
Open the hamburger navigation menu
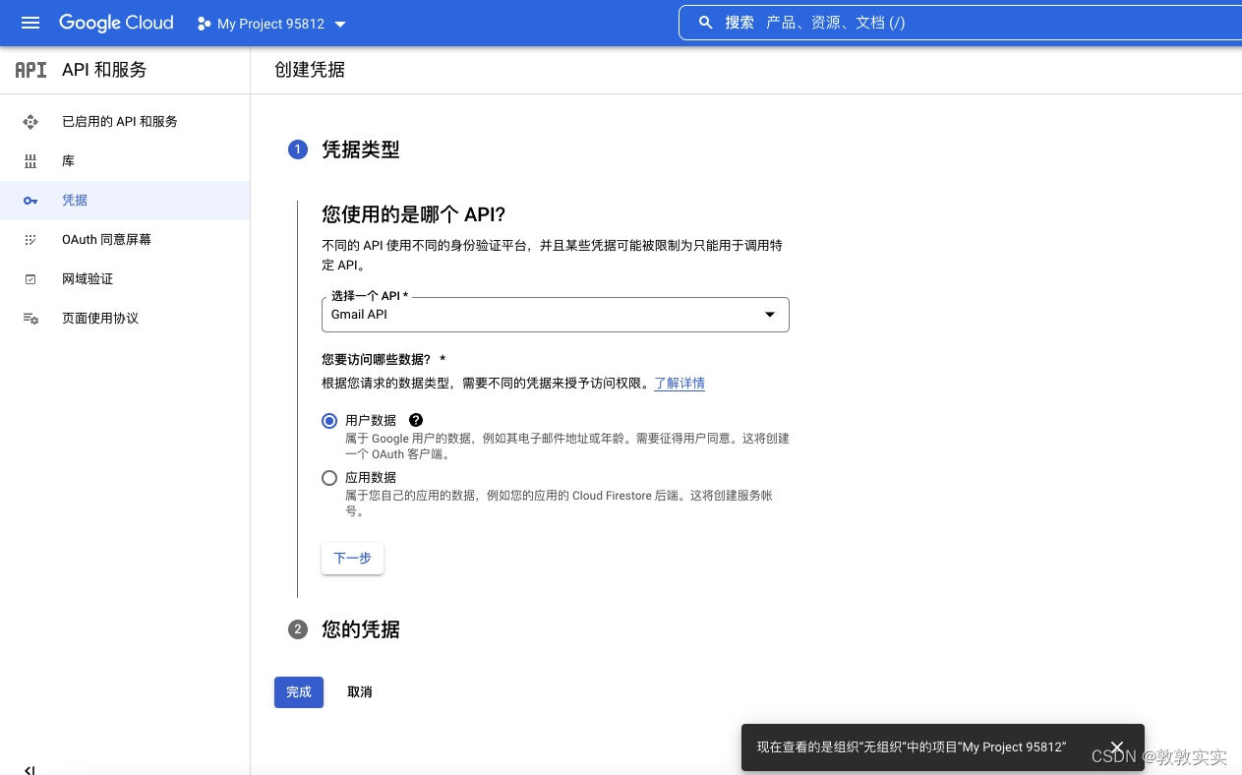[x=30, y=23]
